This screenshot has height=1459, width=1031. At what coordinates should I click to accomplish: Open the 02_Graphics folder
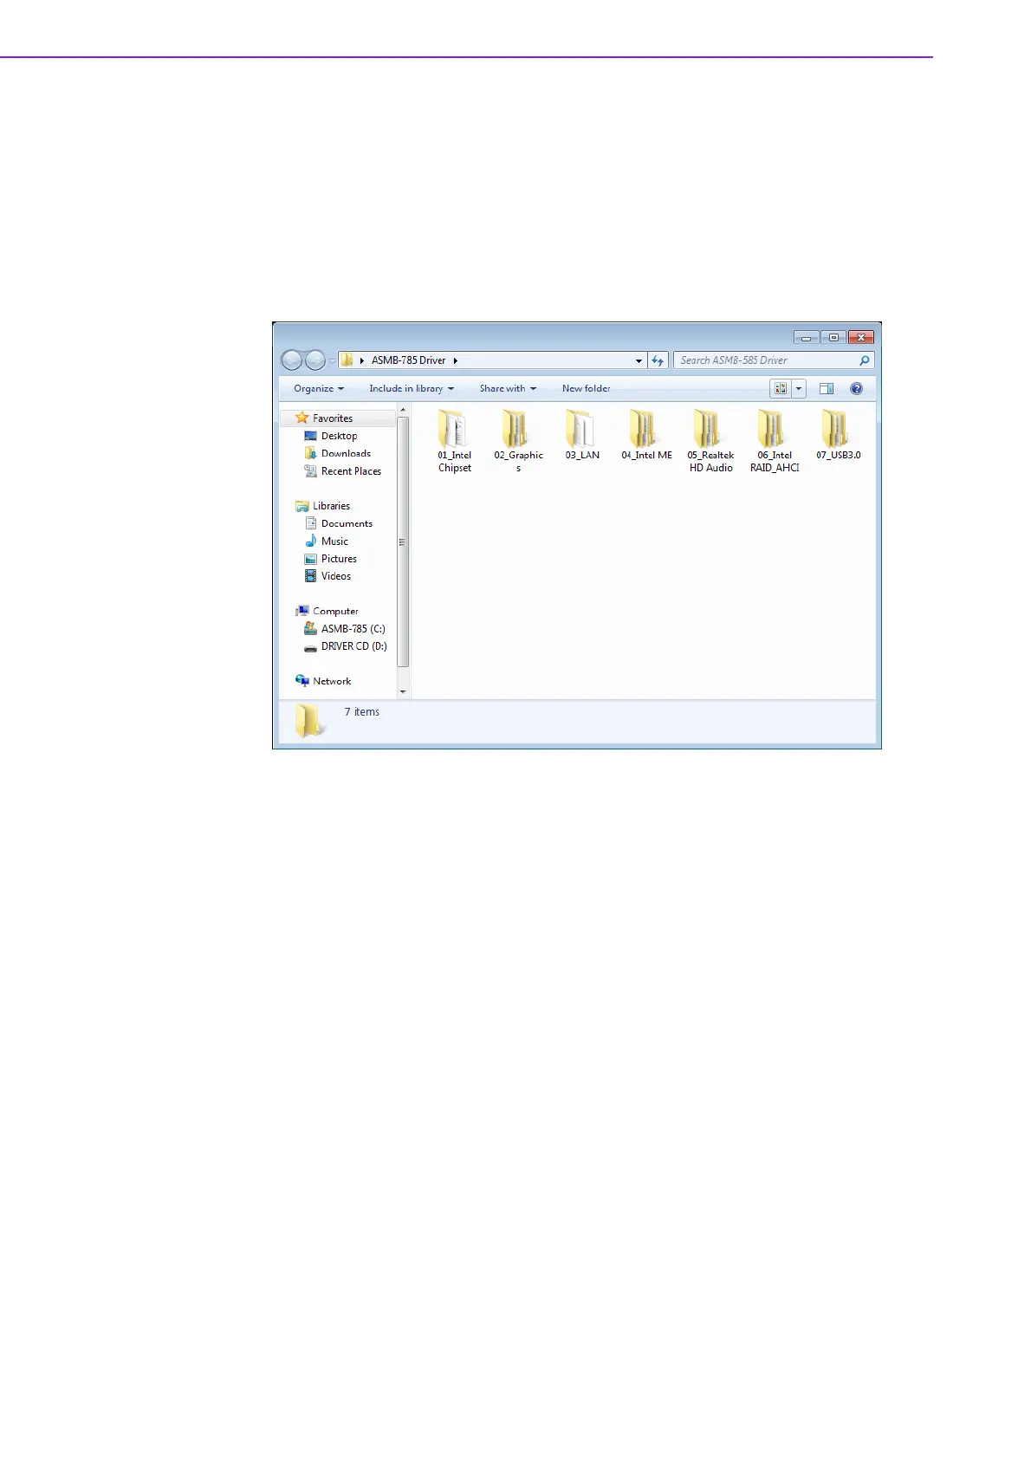(518, 441)
